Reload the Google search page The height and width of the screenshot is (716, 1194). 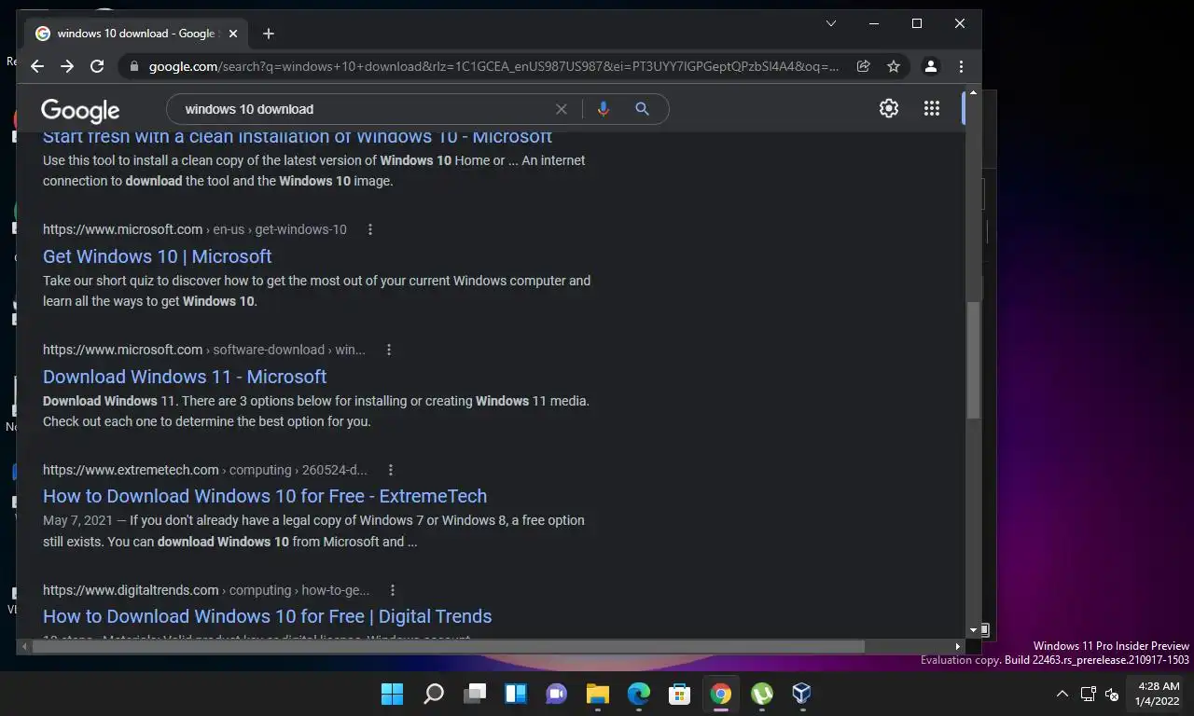(x=97, y=66)
